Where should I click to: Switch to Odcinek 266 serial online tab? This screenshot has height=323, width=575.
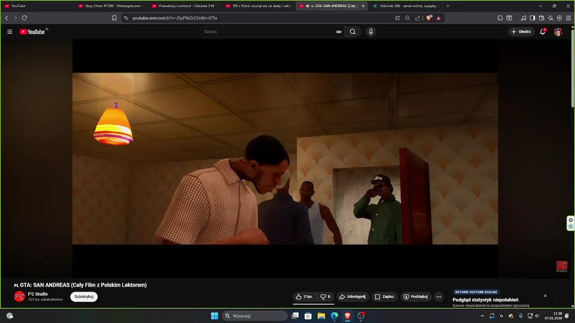click(406, 6)
